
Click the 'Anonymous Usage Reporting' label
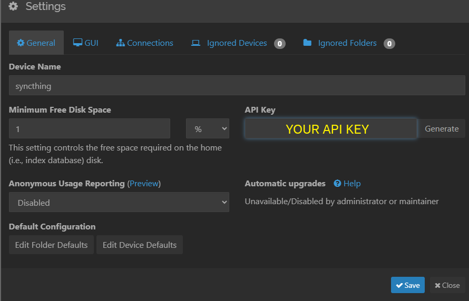[x=67, y=183]
